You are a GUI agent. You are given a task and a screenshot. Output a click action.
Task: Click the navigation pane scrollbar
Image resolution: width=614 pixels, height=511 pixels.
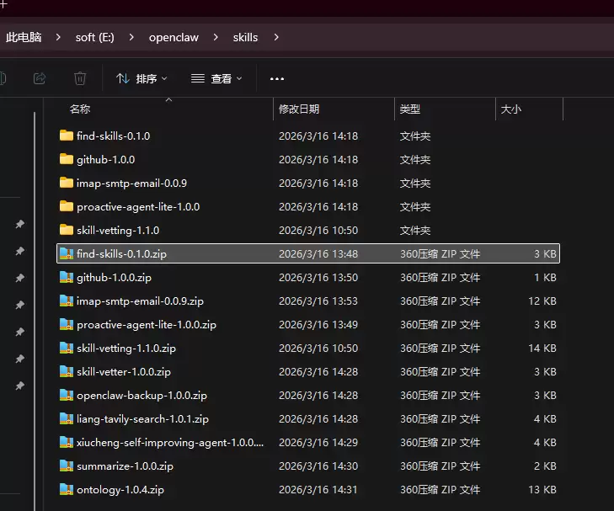[35, 311]
